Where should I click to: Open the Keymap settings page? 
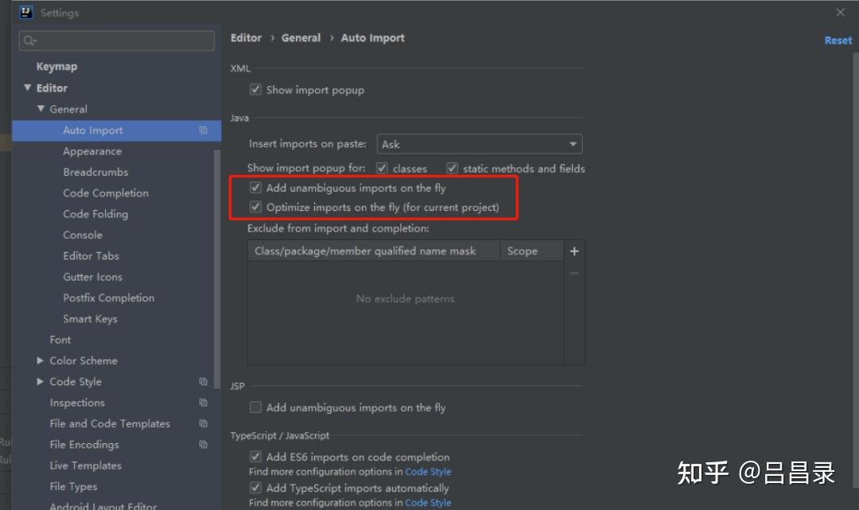(56, 67)
